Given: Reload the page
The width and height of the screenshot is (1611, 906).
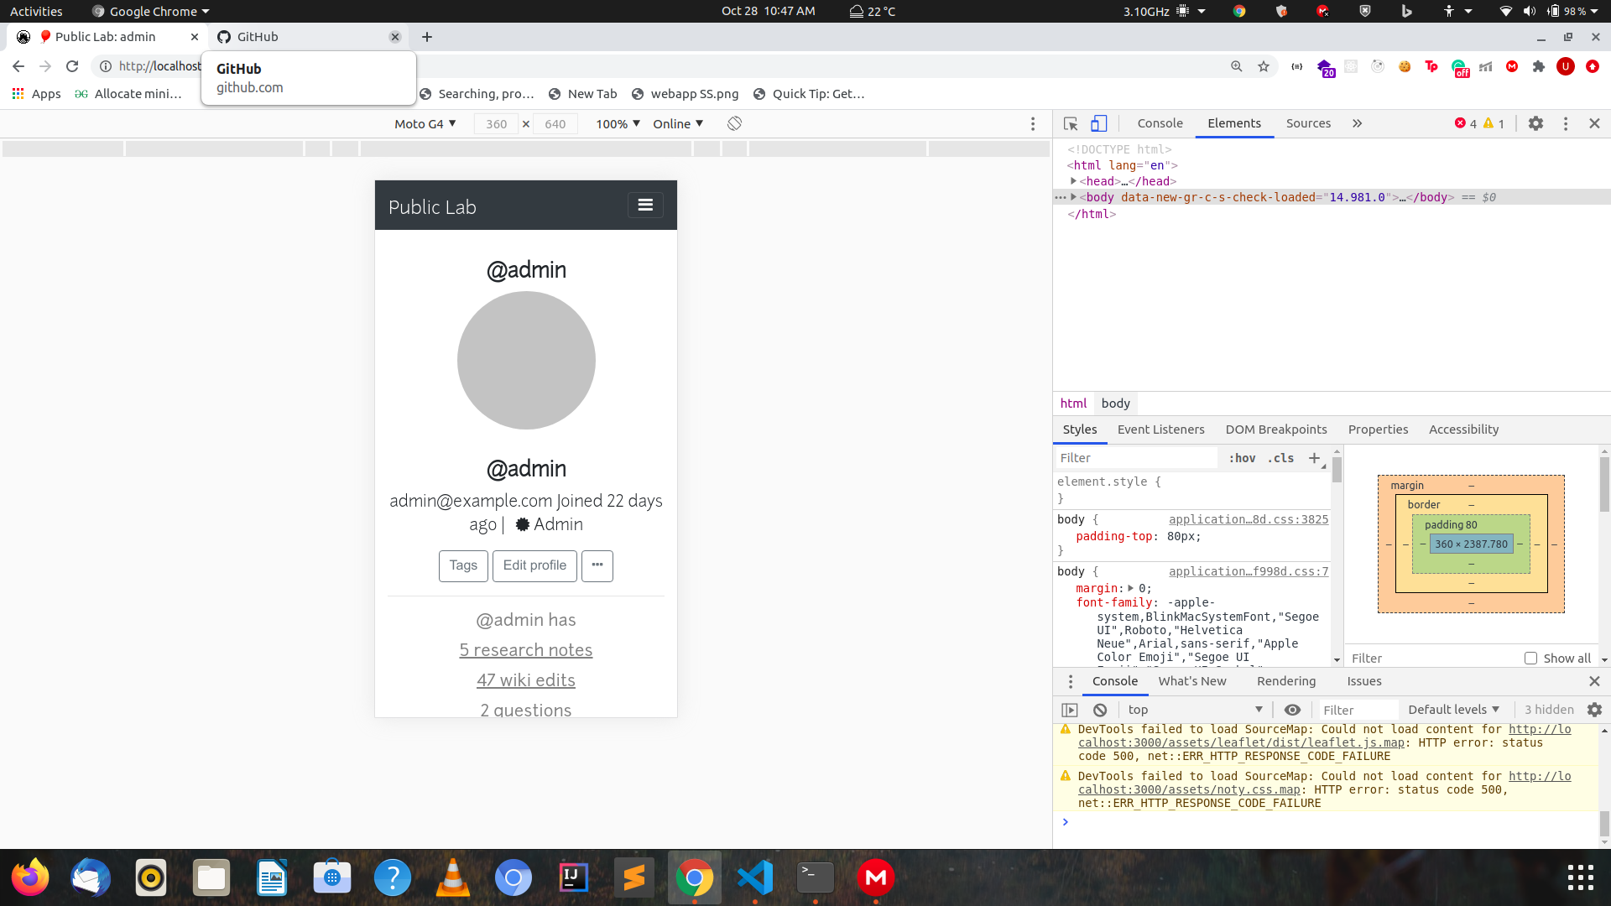Looking at the screenshot, I should click(72, 66).
